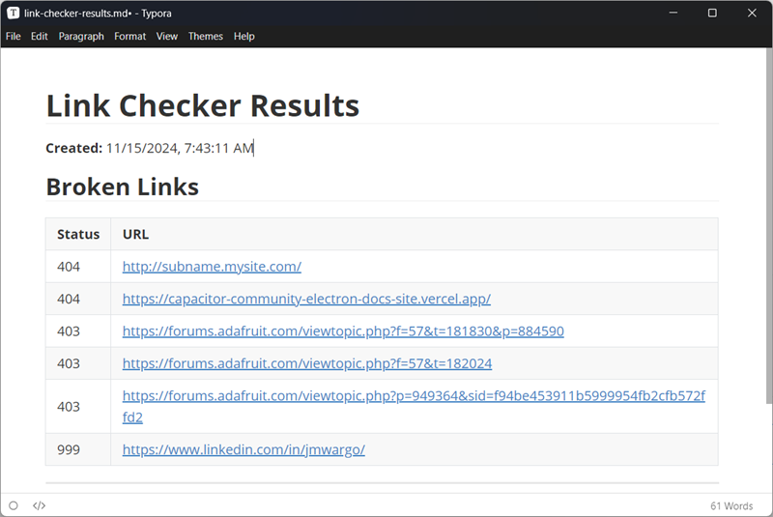Click the 404 status for subname.mysite.com

pos(69,267)
